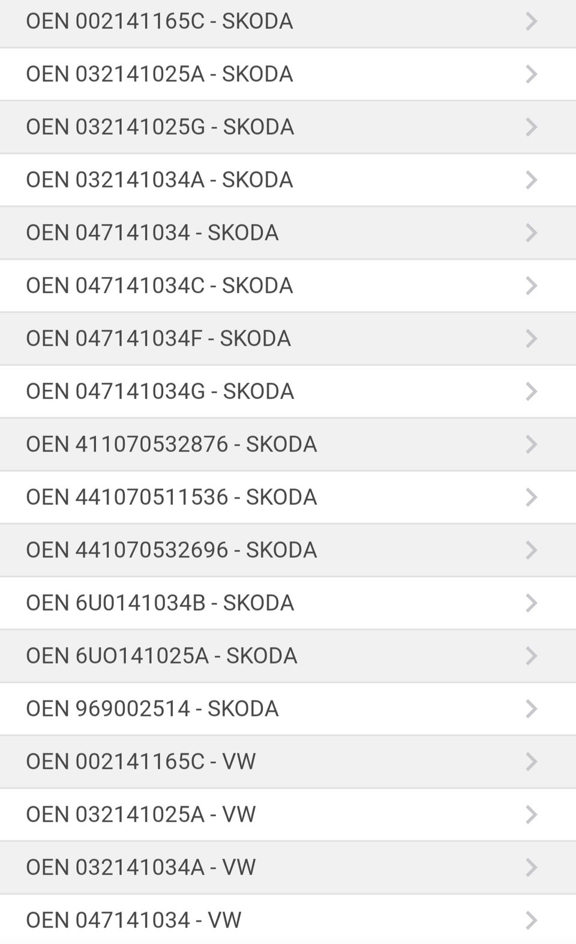Tap chevron on 002141165C SKODA row
This screenshot has height=944, width=576.
[531, 22]
